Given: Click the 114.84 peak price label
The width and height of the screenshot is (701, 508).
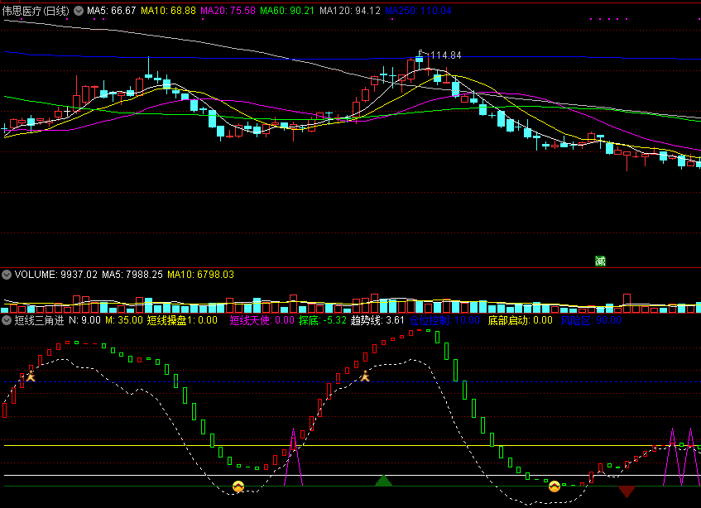Looking at the screenshot, I should pos(446,55).
